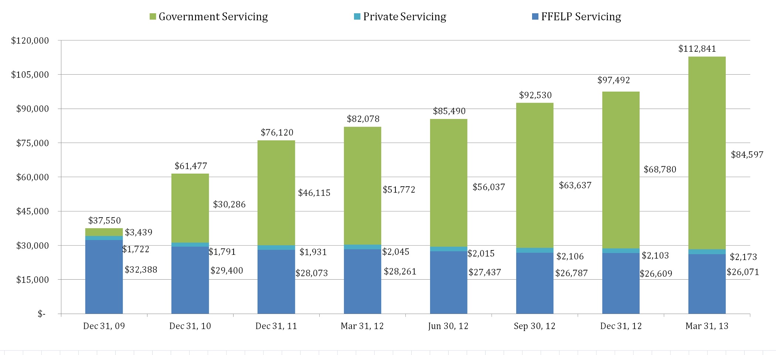The width and height of the screenshot is (776, 355).
Task: Click the Private Servicing teal legend swatch
Action: pos(357,17)
